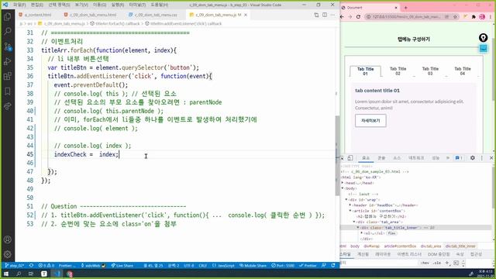Collapse the div class tab_area node
496x279 pixels.
click(354, 222)
